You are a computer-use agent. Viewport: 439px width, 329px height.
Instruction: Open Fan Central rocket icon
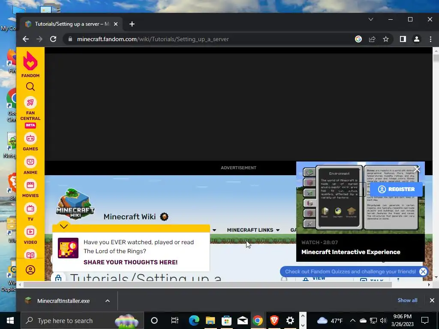pyautogui.click(x=30, y=102)
